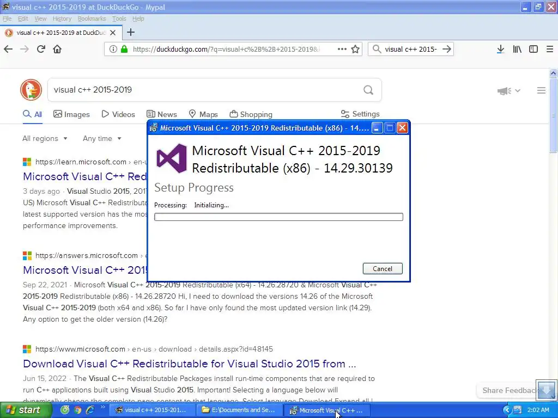Open the browser home page

(x=57, y=49)
